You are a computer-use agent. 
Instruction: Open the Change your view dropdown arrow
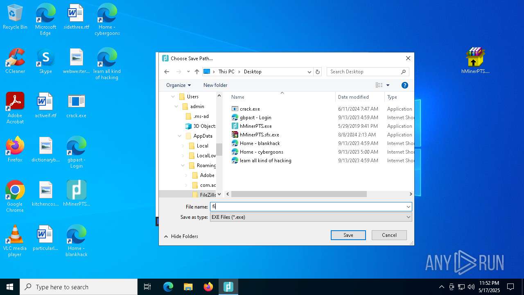(388, 85)
